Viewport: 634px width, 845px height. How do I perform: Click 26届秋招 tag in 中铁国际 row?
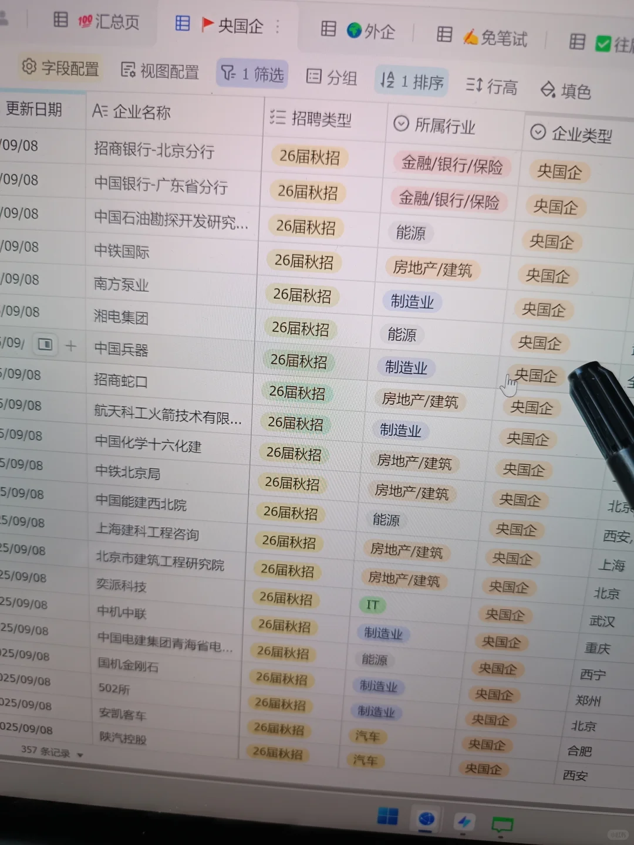pos(304,261)
